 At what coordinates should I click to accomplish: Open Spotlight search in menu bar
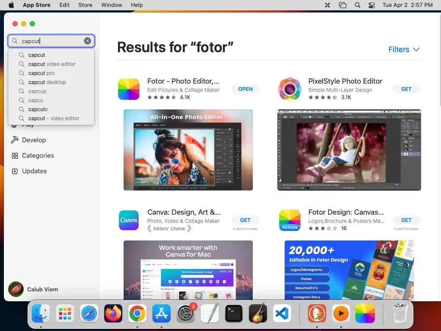click(357, 5)
